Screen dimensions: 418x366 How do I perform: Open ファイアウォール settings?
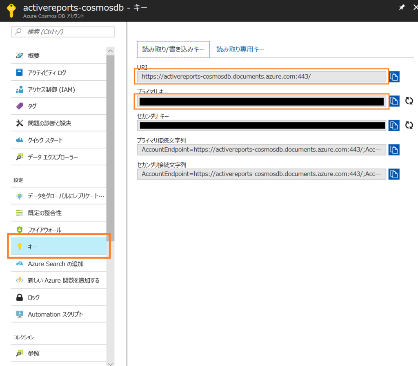pos(59,230)
